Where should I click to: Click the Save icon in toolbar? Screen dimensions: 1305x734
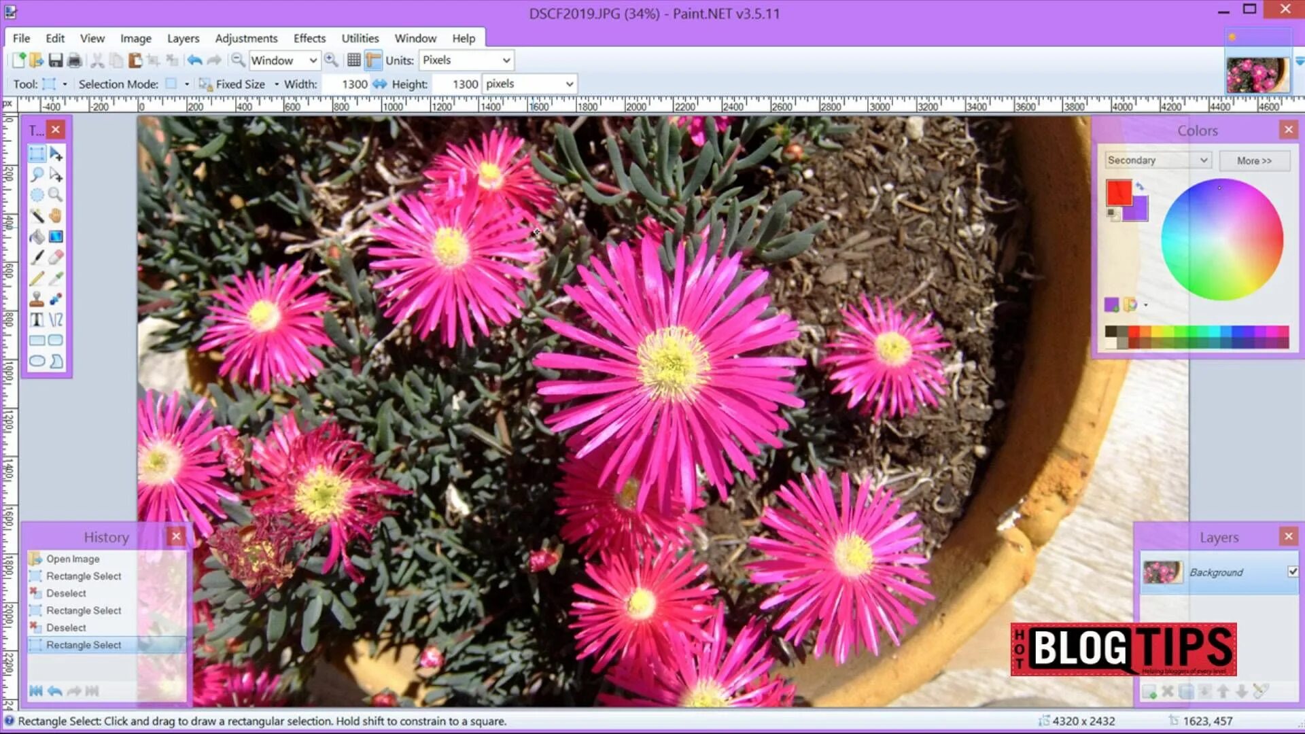coord(56,60)
